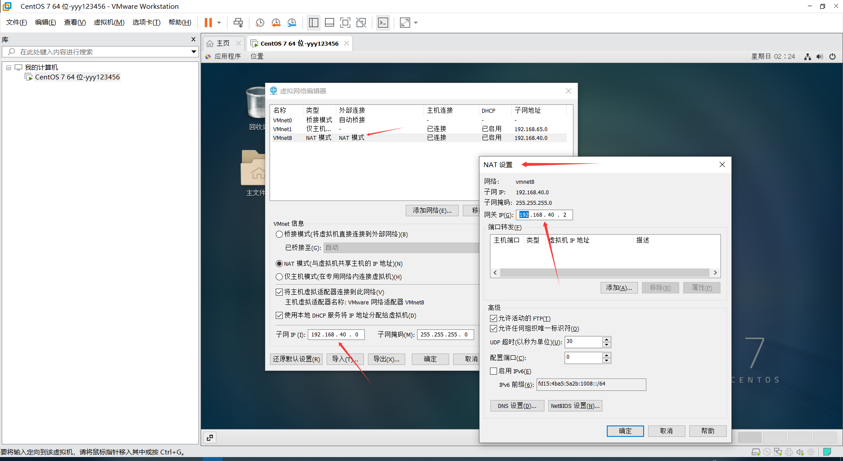The height and width of the screenshot is (461, 843).
Task: Open the 编辑(E) menu
Action: [46, 22]
